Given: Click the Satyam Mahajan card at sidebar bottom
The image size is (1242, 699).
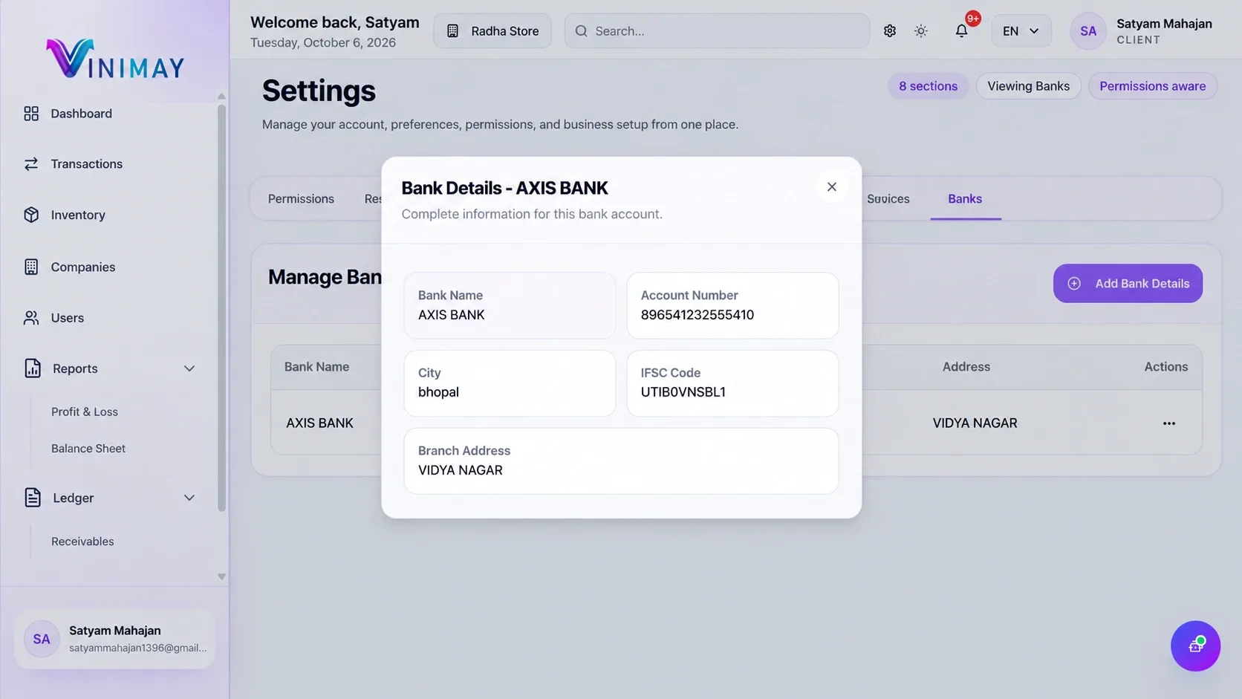Looking at the screenshot, I should tap(114, 639).
